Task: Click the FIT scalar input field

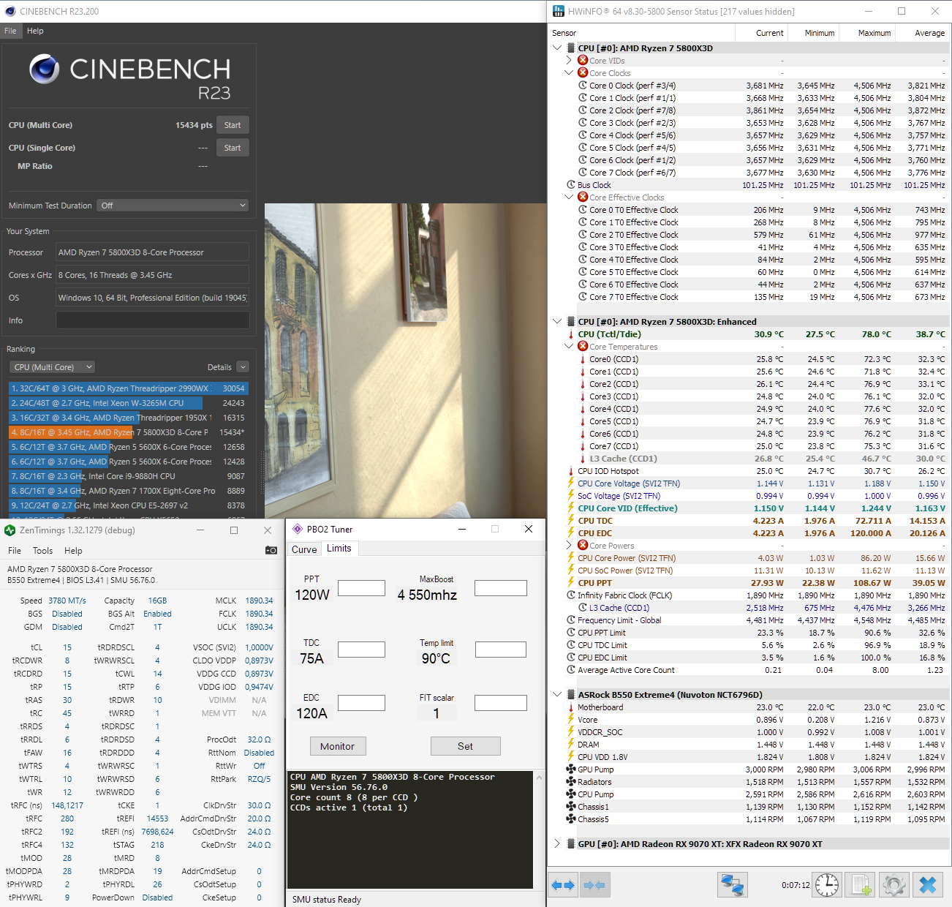Action: [500, 703]
